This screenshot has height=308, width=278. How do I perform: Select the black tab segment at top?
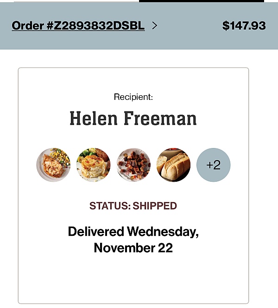tap(201, 1)
